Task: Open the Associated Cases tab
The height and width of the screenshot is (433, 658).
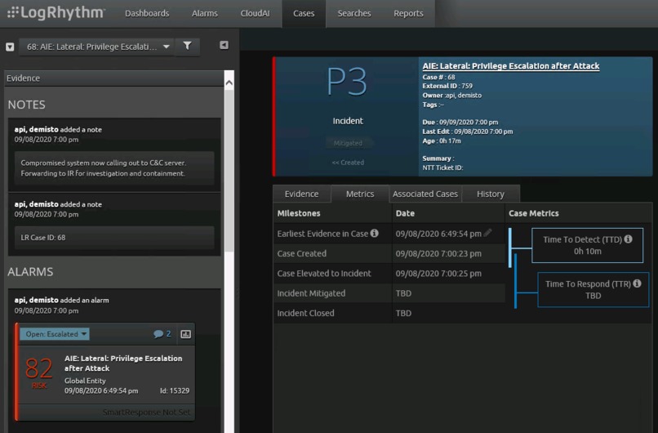Action: (425, 194)
